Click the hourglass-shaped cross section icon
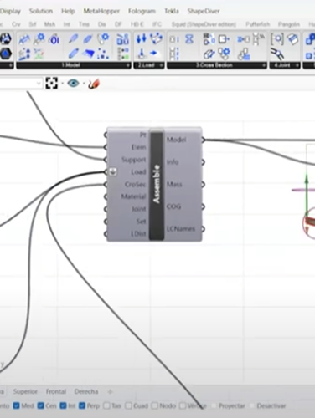This screenshot has height=418, width=315. (189, 39)
